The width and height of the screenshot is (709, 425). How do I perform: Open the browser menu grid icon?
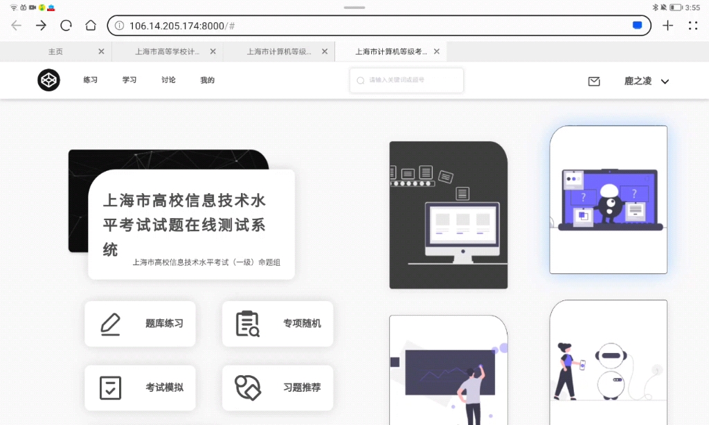click(x=693, y=25)
